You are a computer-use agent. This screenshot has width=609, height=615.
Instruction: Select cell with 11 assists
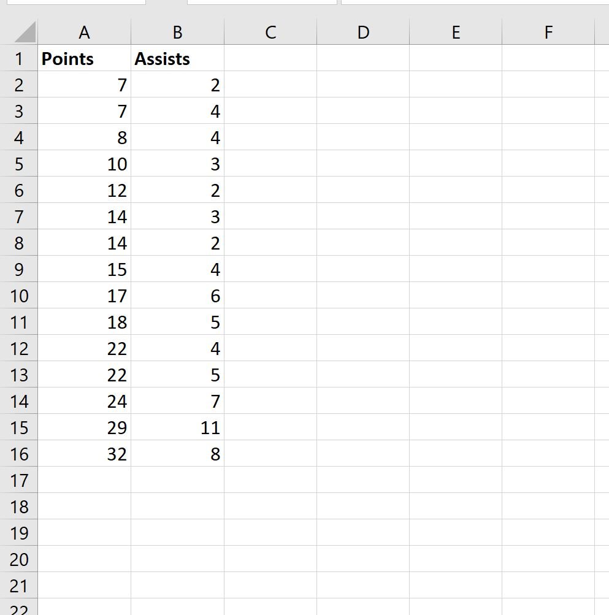coord(177,427)
